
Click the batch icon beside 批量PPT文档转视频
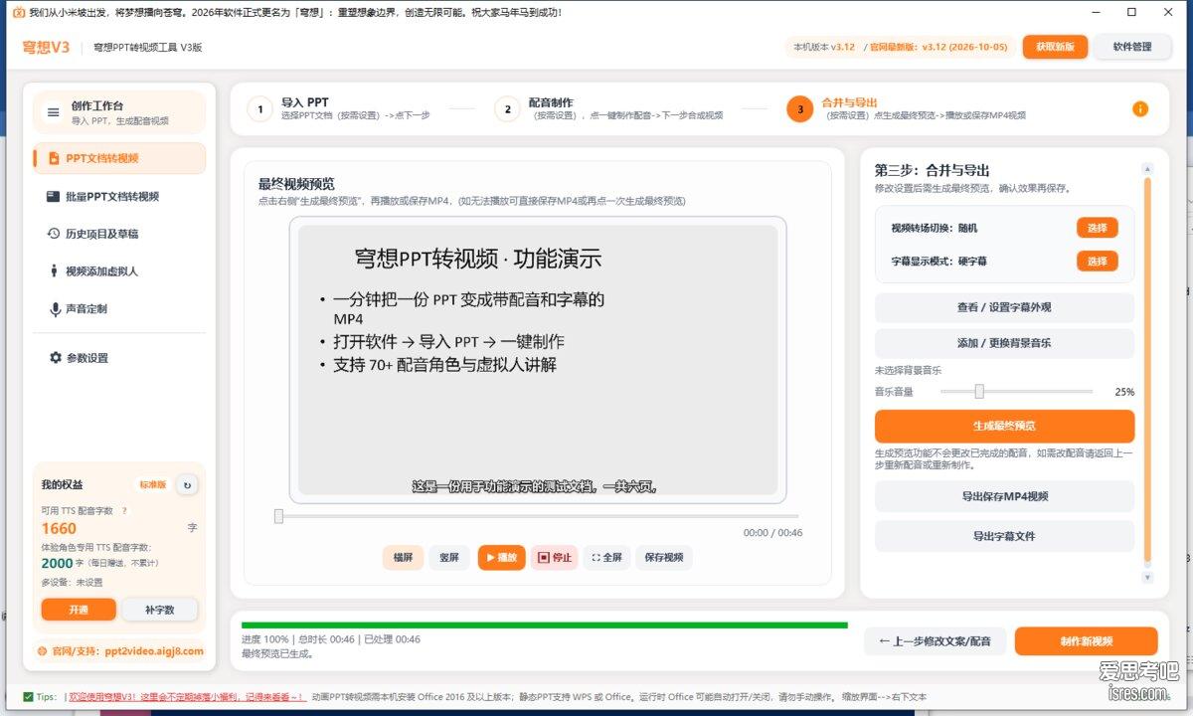point(54,197)
